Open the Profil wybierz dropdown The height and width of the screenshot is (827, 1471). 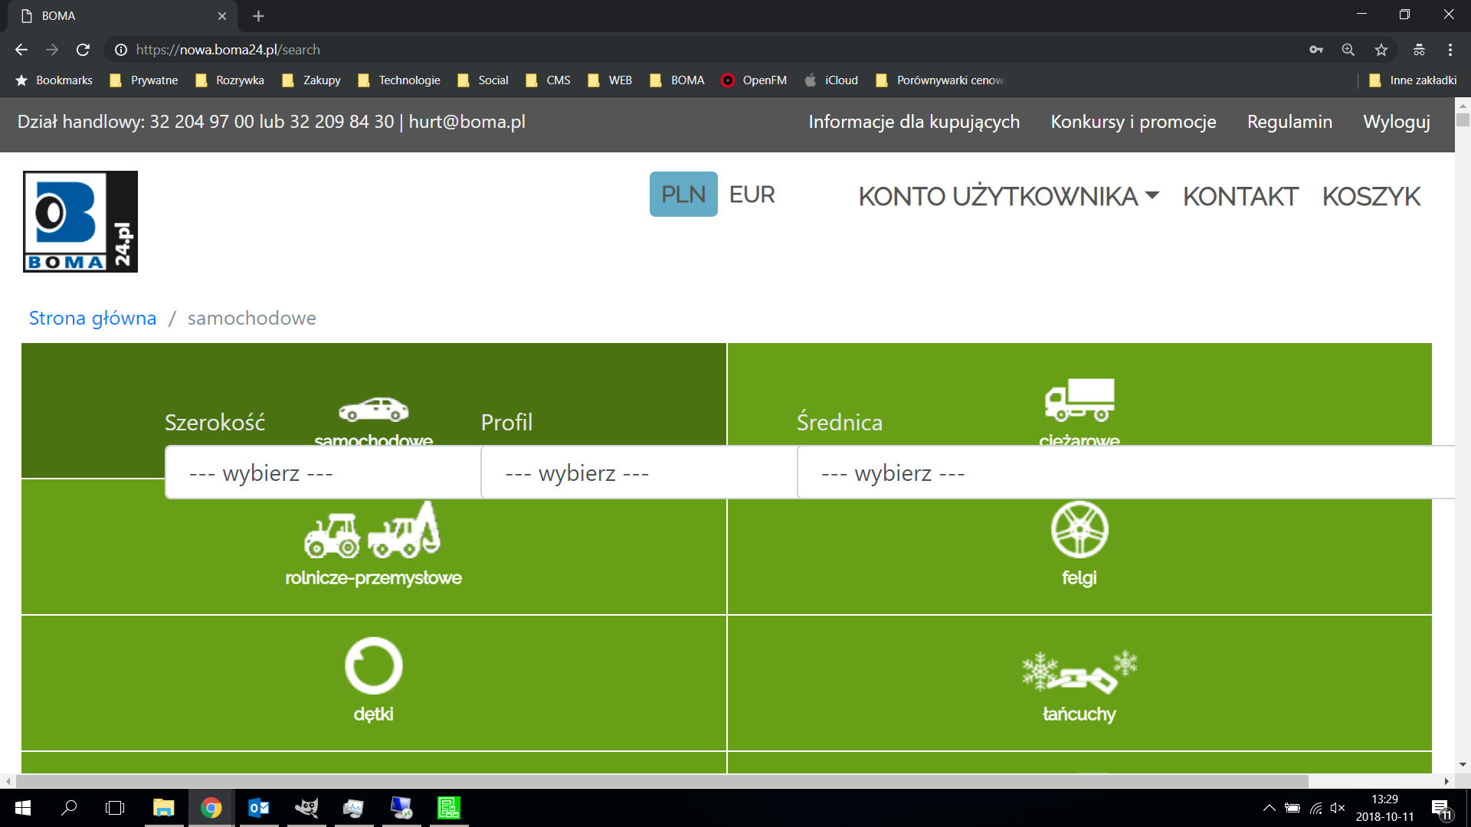638,473
